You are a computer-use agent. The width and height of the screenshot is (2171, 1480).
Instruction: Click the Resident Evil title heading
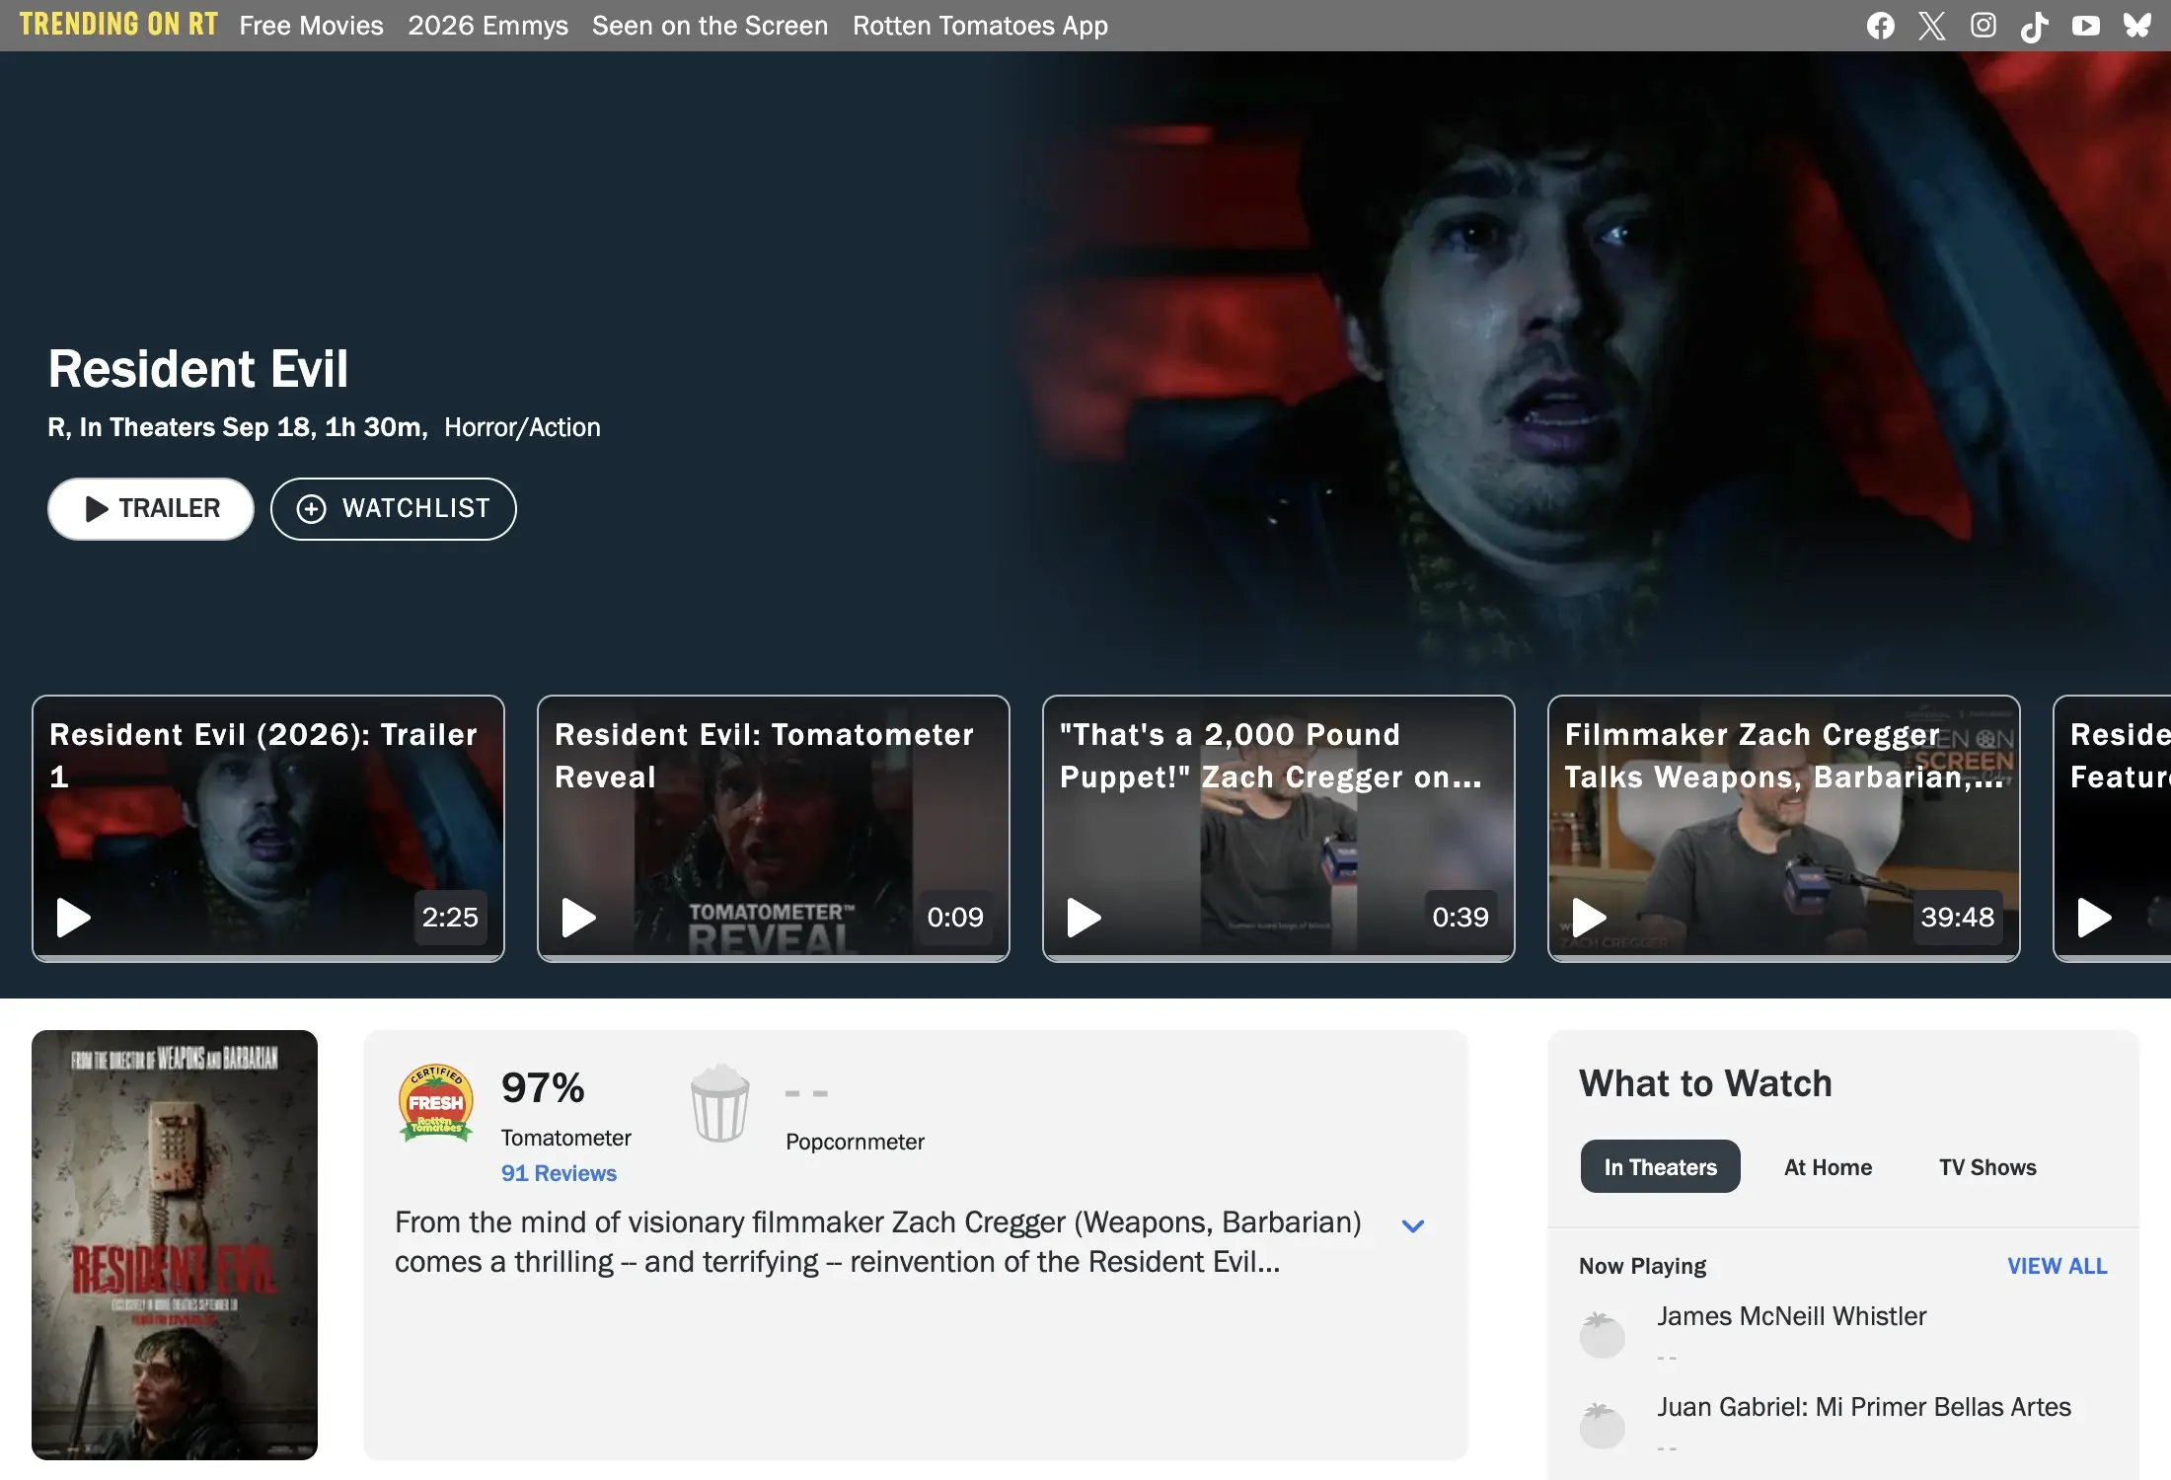point(198,369)
